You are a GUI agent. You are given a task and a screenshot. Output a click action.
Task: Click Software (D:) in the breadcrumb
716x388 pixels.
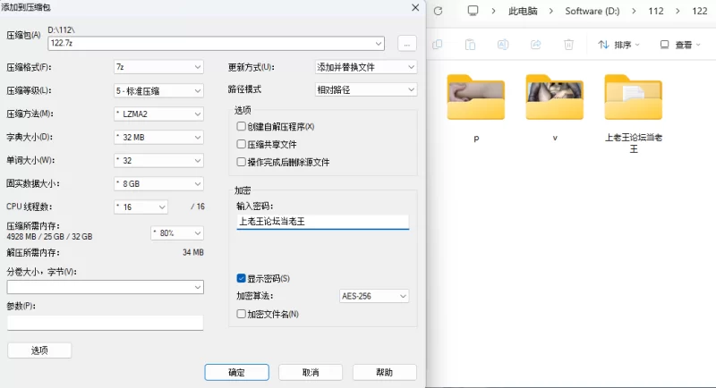click(592, 11)
